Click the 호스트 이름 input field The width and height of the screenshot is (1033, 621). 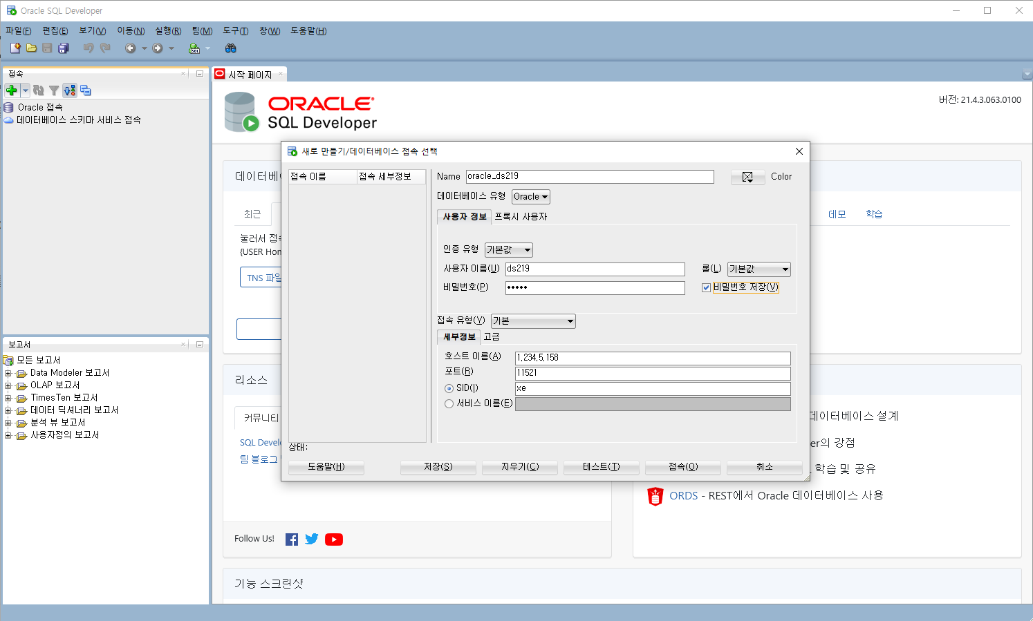click(653, 358)
